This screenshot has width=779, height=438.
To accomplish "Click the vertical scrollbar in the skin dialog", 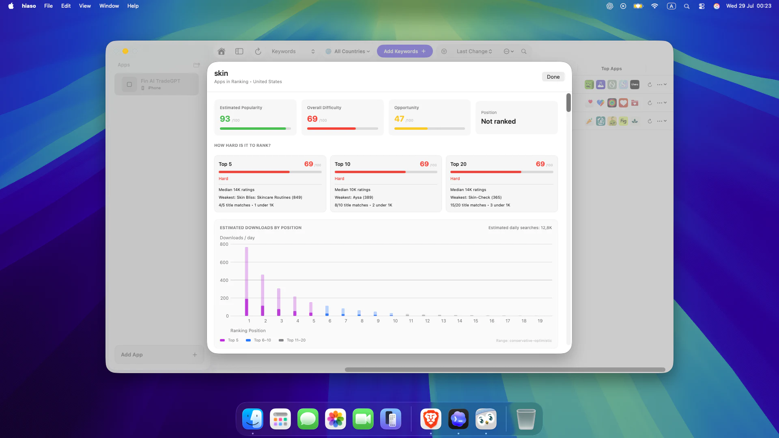I will coord(568,103).
